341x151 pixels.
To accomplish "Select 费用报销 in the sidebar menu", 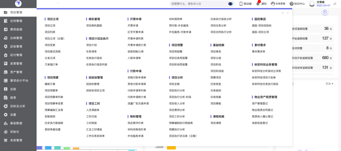I will (x=16, y=30).
